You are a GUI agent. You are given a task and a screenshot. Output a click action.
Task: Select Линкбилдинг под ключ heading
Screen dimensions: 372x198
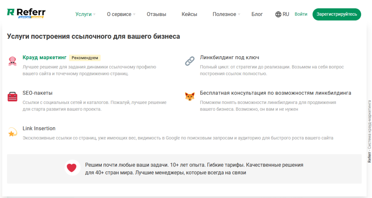point(229,57)
